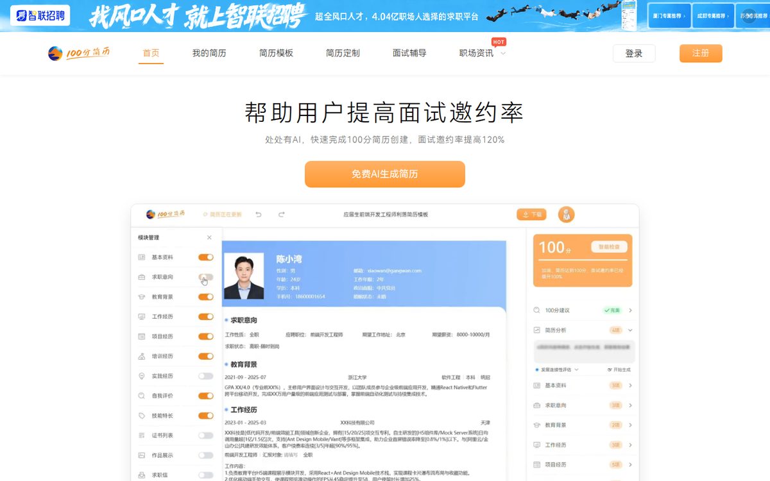Screen dimensions: 770x481
Task: Click 求职意向 icon in right analysis list
Action: [x=537, y=405]
